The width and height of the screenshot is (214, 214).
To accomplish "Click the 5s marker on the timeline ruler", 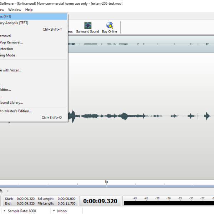I will point(106,182).
